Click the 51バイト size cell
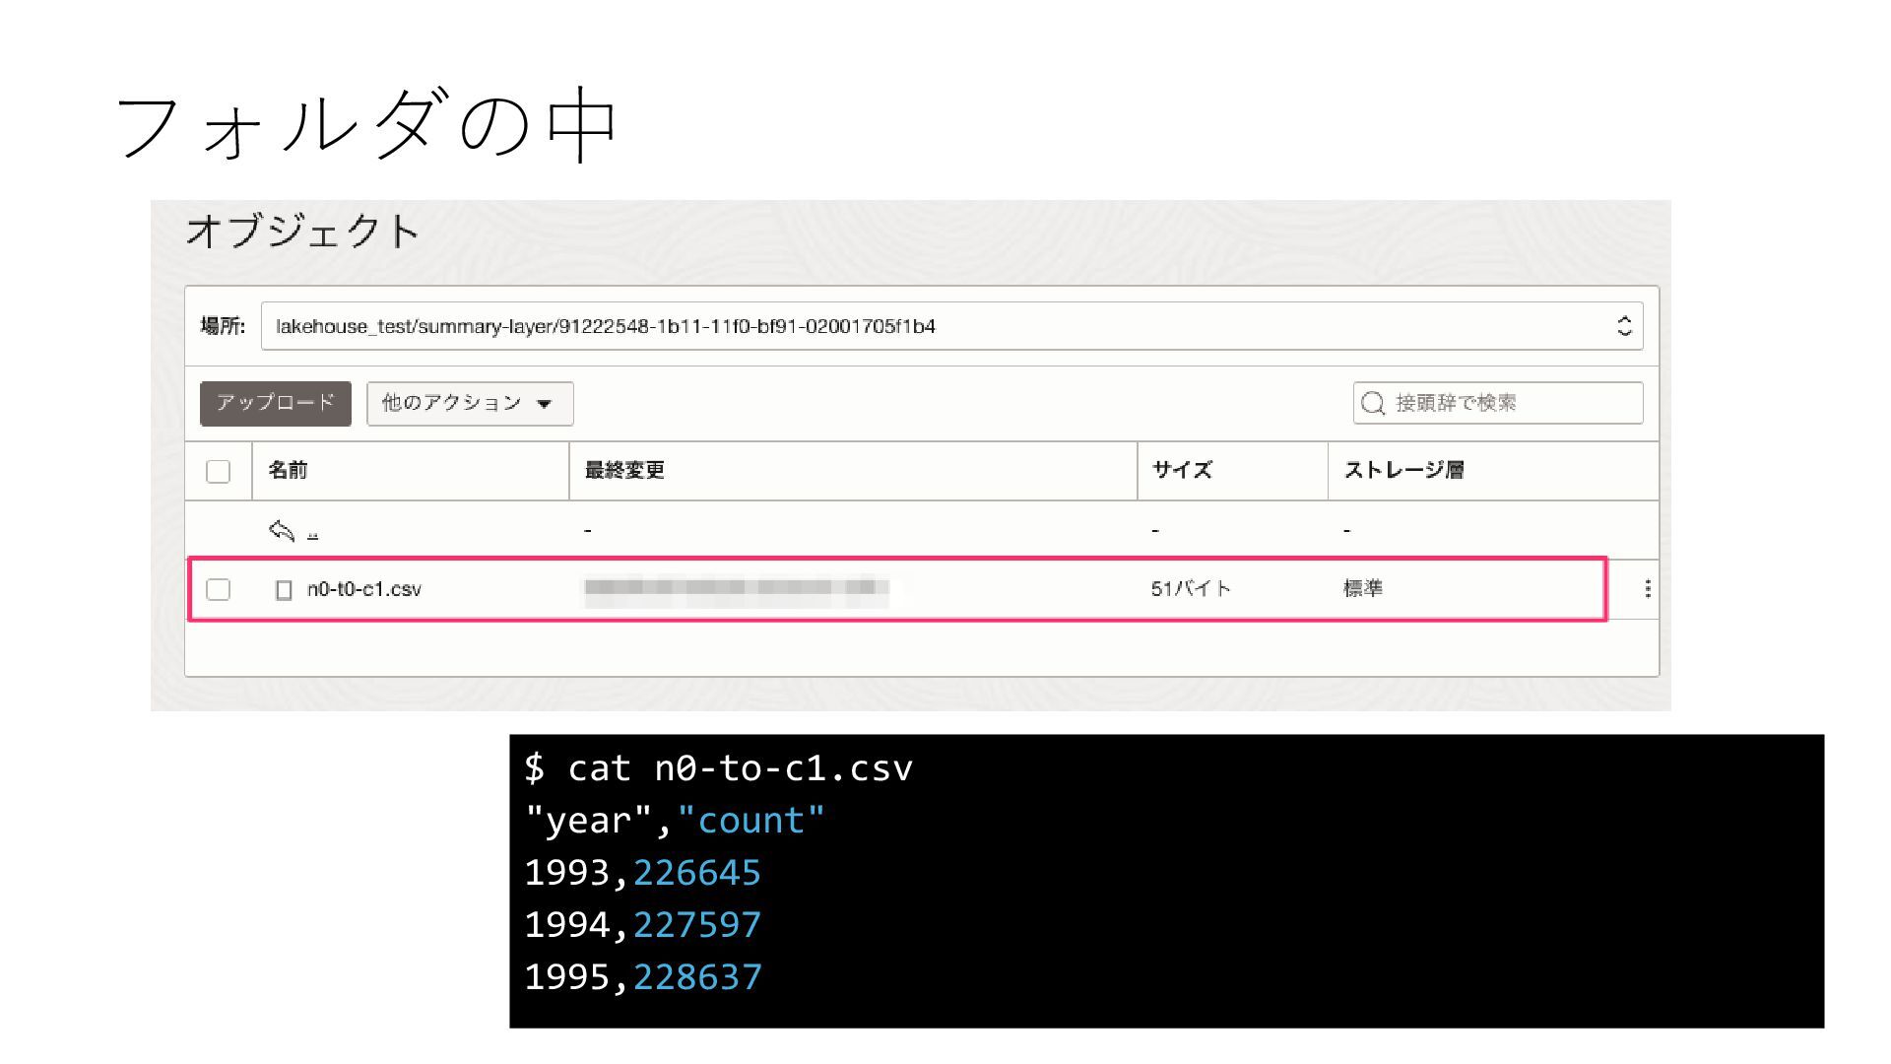1891x1064 pixels. [1191, 589]
